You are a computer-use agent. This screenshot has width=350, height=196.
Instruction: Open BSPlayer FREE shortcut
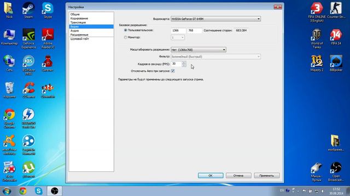(x=28, y=65)
